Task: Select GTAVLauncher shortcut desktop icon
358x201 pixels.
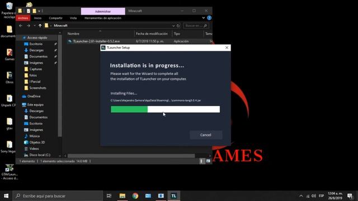Action: pos(9,172)
